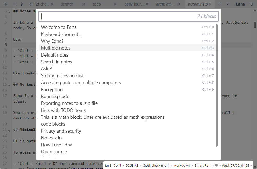Screen dimensions: 257x169
Task: Switch to the scratch tab
Action: pos(67,4)
